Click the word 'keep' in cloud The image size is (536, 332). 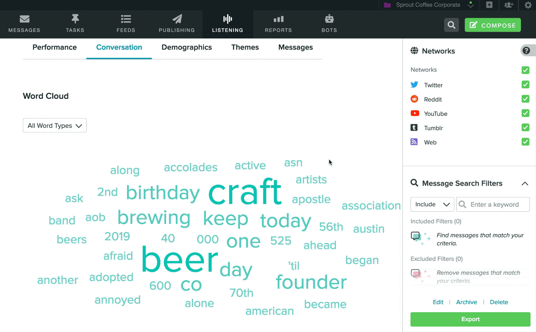[226, 219]
